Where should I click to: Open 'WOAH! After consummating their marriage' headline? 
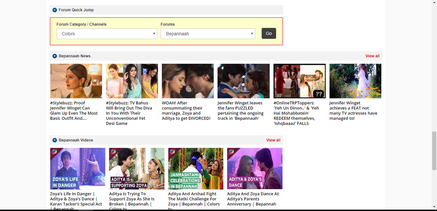click(186, 111)
